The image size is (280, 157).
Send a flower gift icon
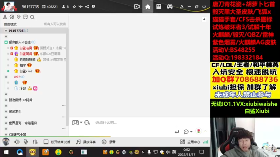(198, 131)
